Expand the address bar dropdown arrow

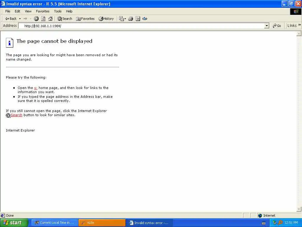[267, 26]
